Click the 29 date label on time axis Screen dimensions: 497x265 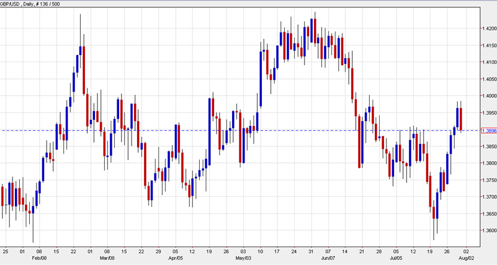click(x=158, y=252)
